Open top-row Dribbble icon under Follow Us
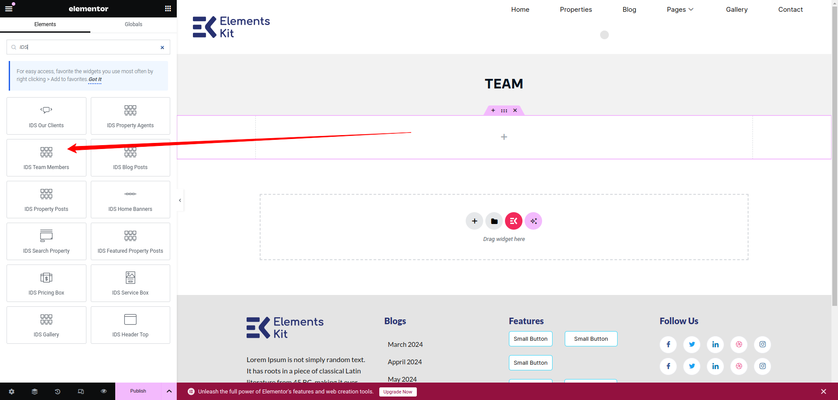 [x=739, y=345]
